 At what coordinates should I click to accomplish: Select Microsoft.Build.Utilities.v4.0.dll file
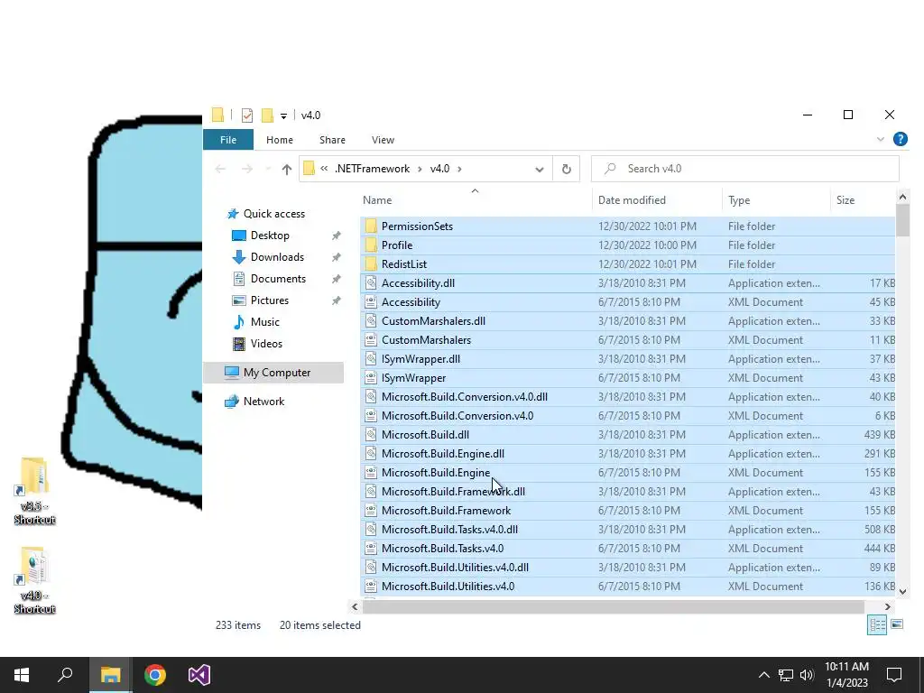(x=628, y=568)
